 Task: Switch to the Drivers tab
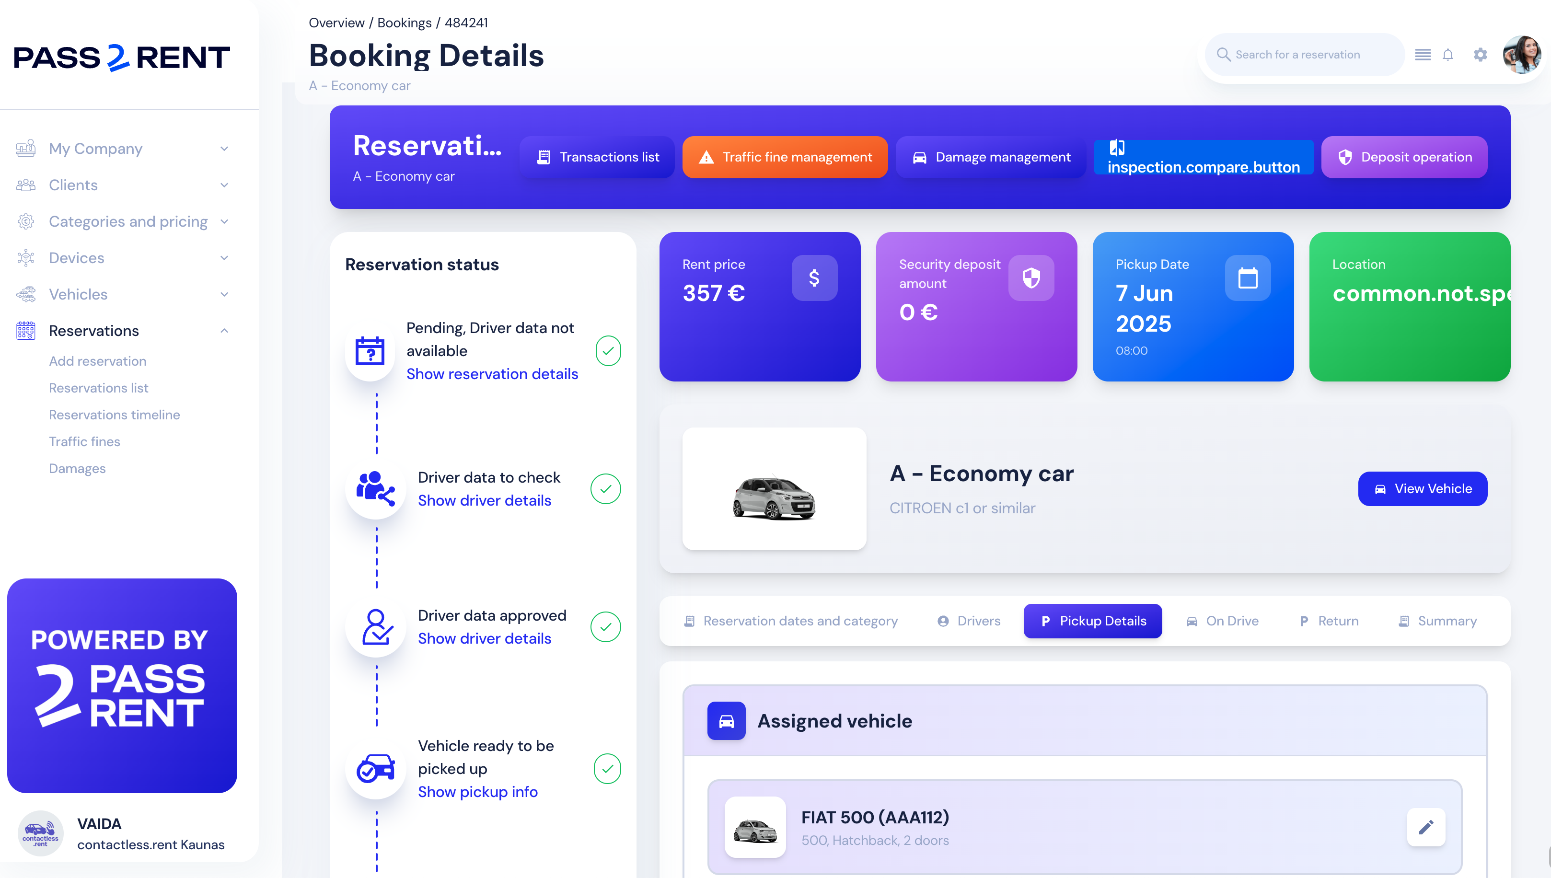pyautogui.click(x=969, y=621)
